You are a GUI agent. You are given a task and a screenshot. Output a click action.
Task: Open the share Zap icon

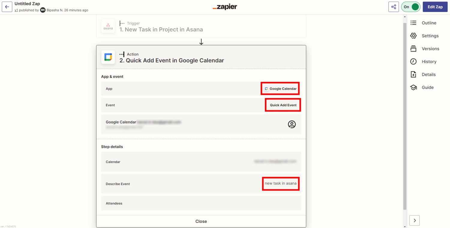click(394, 7)
